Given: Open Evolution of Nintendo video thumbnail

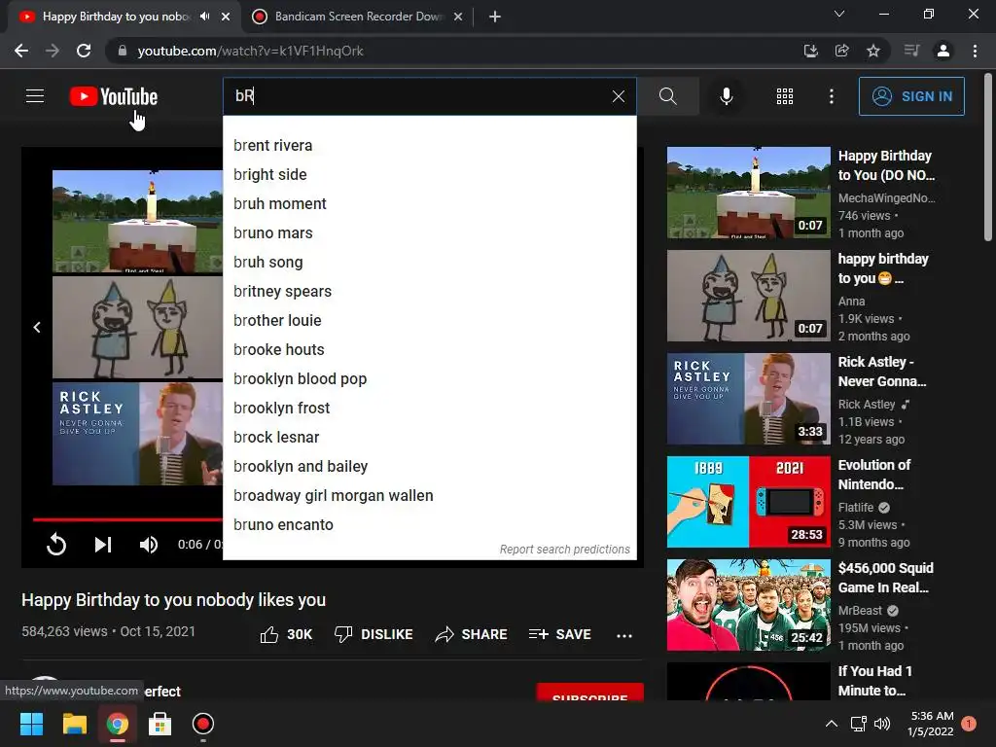Looking at the screenshot, I should (748, 502).
